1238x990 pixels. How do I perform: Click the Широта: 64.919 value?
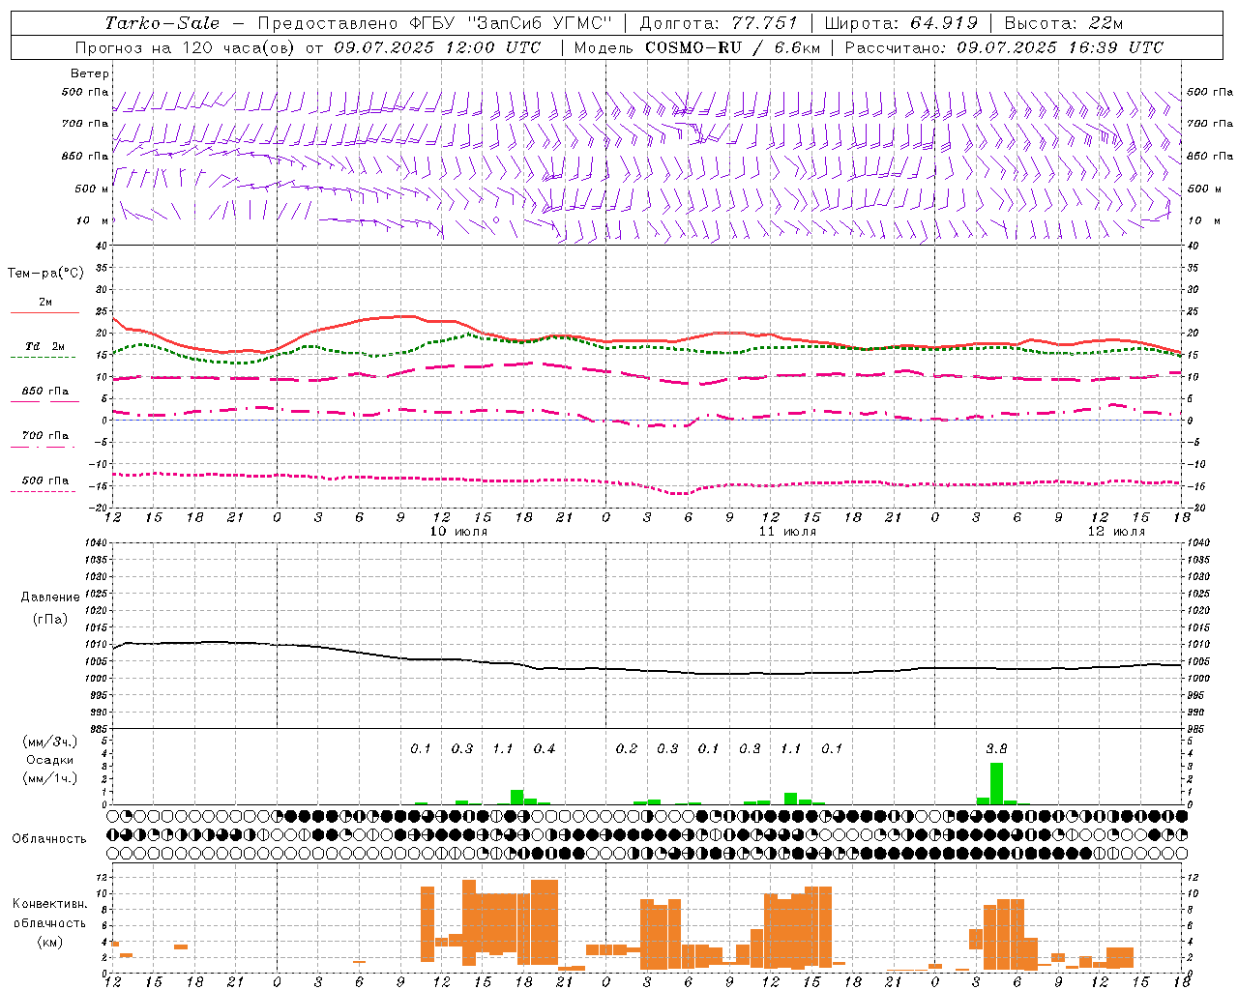coord(901,23)
